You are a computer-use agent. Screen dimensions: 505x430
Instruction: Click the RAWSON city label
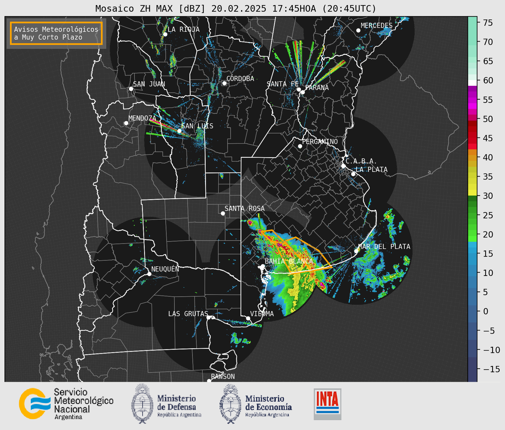coord(223,376)
